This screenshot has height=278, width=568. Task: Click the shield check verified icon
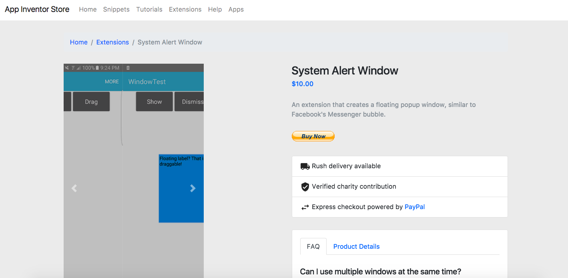305,187
